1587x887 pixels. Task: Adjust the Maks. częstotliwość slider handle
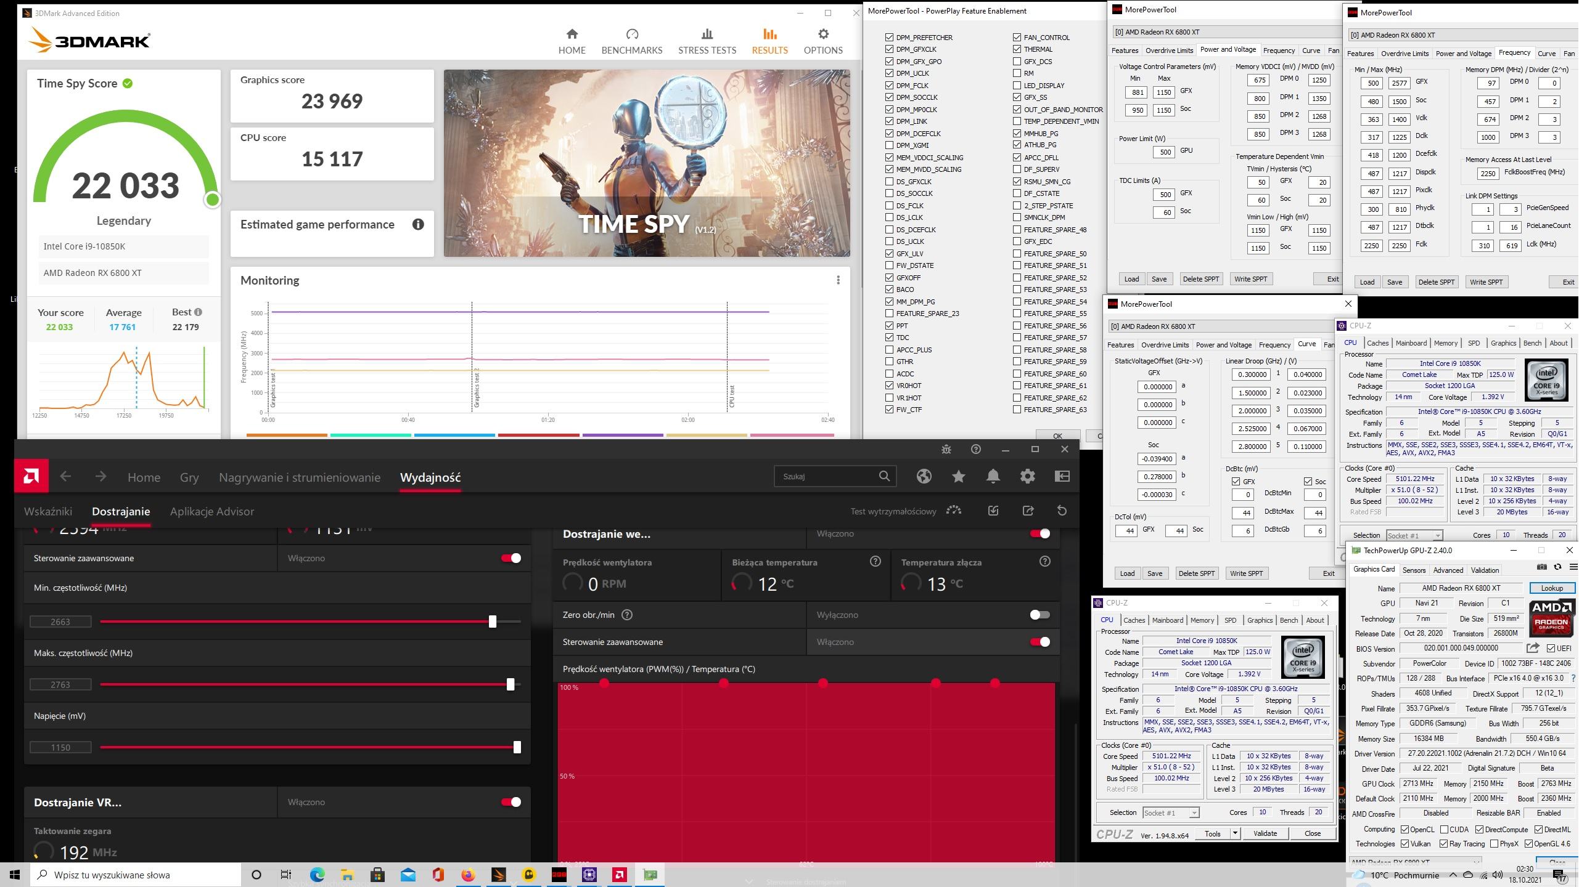[x=510, y=684]
